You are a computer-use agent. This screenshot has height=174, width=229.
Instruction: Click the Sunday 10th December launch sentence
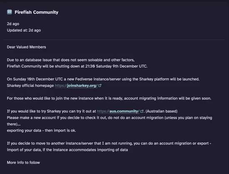[x=103, y=79]
